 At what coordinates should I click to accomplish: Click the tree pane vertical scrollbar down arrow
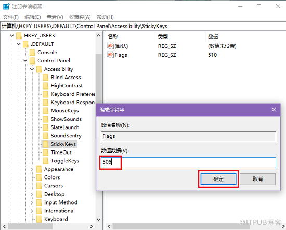click(99, 220)
